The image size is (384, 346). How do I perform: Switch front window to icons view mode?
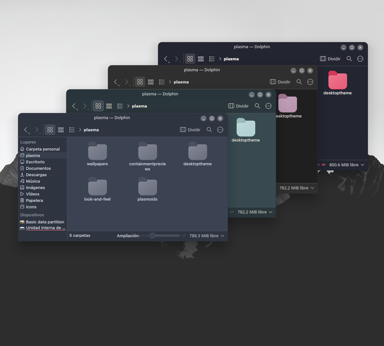[50, 130]
